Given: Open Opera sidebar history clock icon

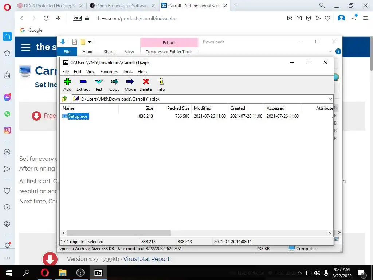Looking at the screenshot, I should [x=7, y=207].
